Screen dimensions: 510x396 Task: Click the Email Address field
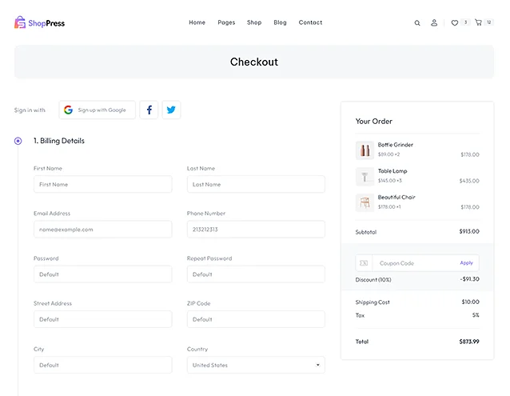[103, 230]
